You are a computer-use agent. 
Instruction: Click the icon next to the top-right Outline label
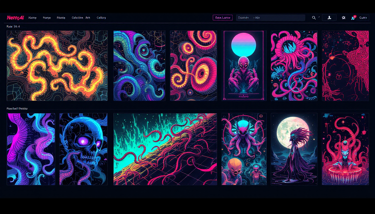coord(352,18)
